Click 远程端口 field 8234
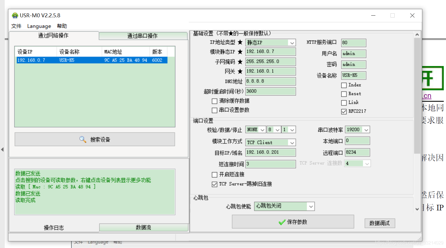 358,152
